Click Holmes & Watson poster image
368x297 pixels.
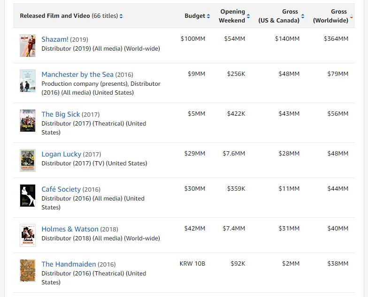(x=28, y=235)
